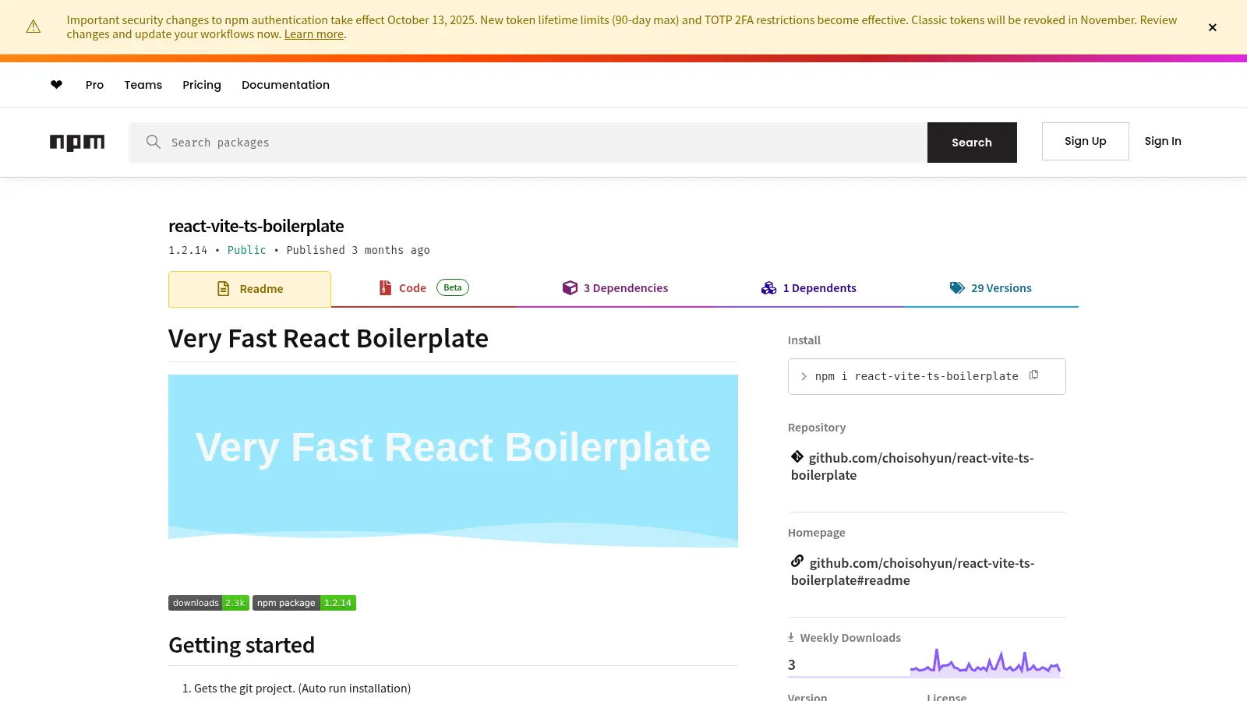
Task: Follow the Learn more link in banner
Action: click(314, 34)
